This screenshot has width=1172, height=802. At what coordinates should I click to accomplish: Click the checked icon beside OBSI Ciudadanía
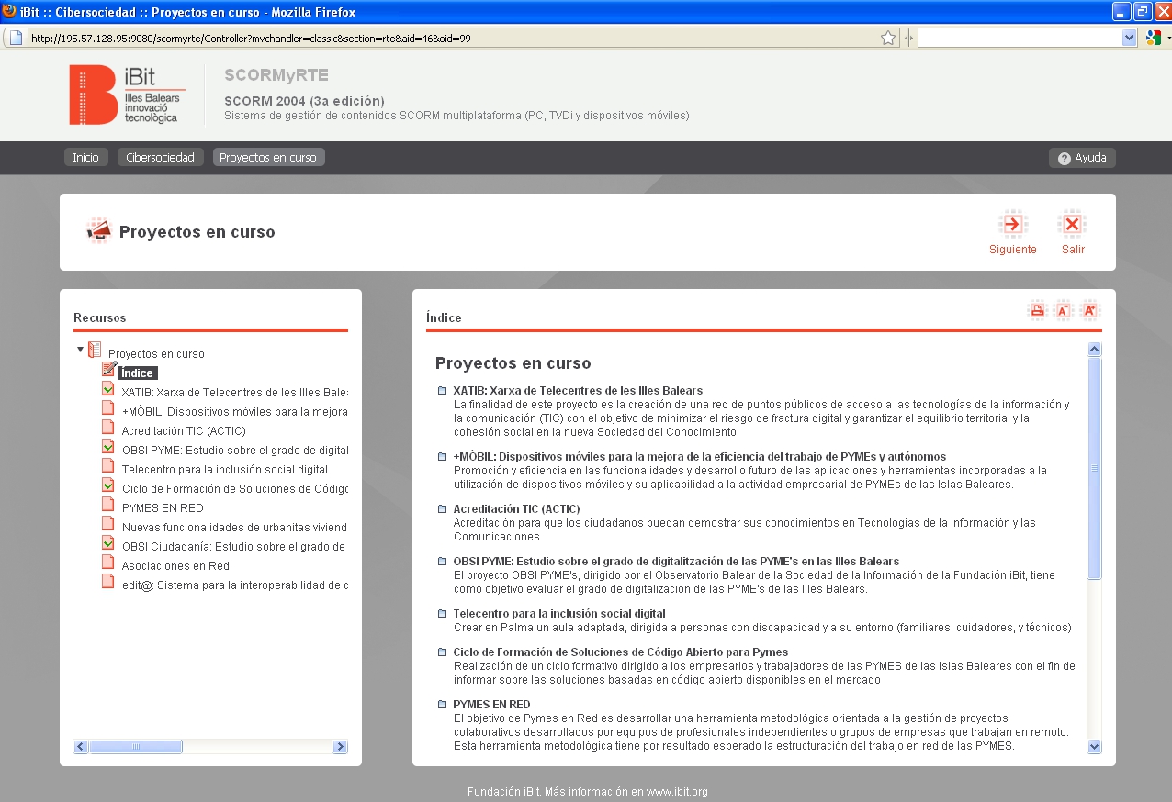click(x=108, y=543)
